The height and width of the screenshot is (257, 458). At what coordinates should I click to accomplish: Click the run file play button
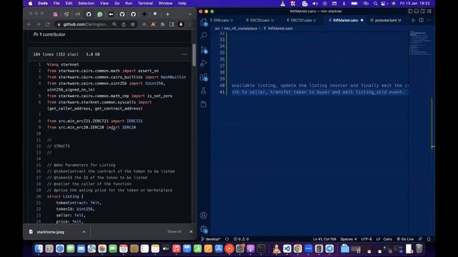(413, 20)
